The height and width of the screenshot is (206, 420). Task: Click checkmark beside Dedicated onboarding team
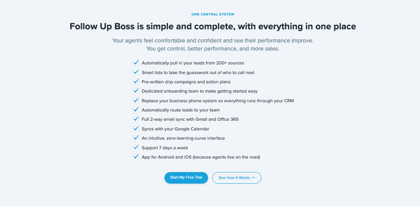tap(135, 91)
